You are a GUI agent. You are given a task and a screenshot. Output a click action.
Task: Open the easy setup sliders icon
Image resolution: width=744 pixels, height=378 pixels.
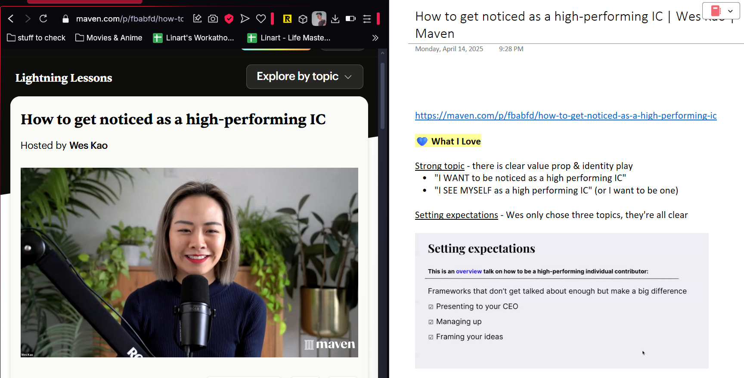tap(367, 18)
